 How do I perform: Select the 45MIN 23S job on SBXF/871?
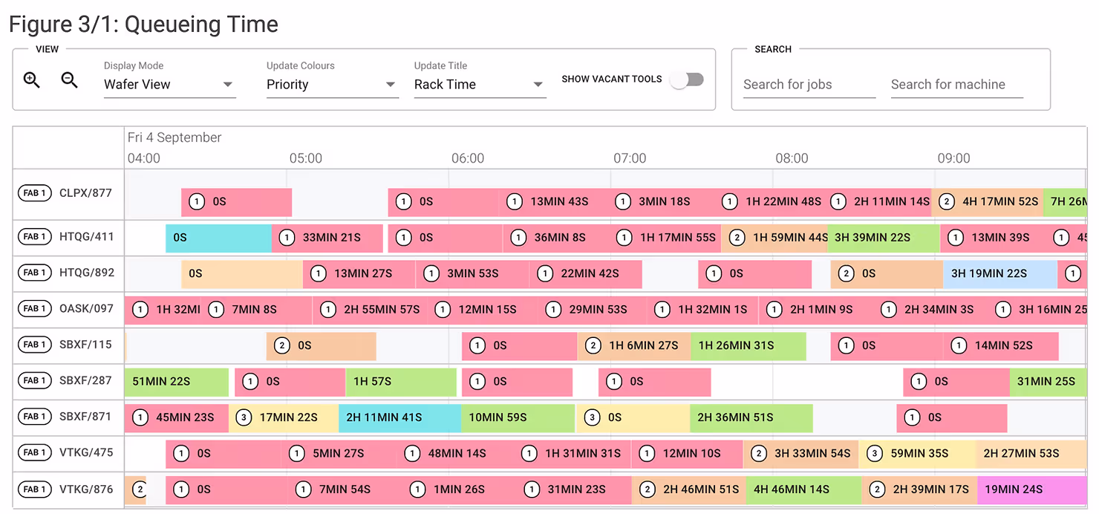[x=176, y=417]
